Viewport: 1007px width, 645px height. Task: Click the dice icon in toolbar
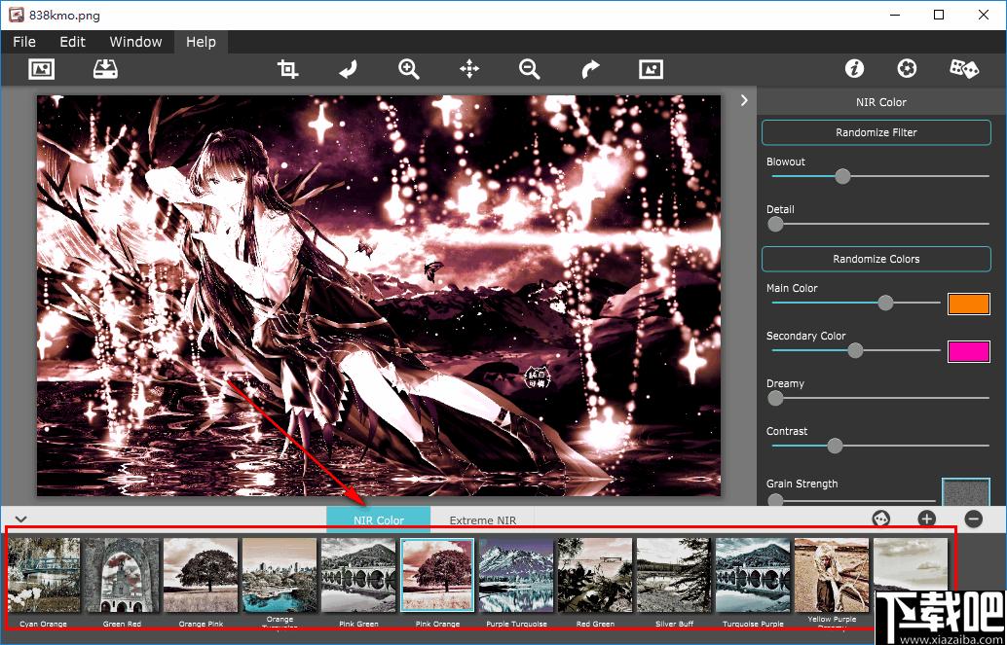coord(964,69)
